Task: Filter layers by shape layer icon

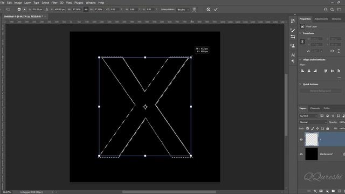Action: [x=339, y=116]
